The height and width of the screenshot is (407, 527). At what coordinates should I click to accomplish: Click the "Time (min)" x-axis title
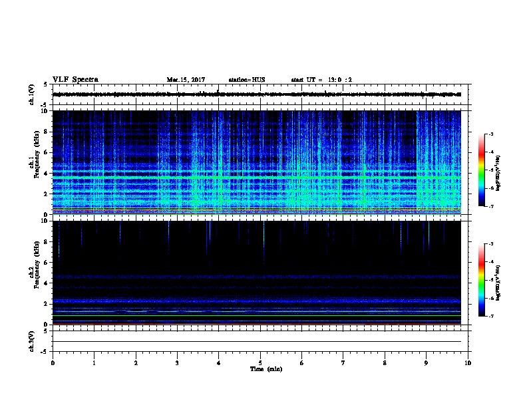click(x=266, y=368)
